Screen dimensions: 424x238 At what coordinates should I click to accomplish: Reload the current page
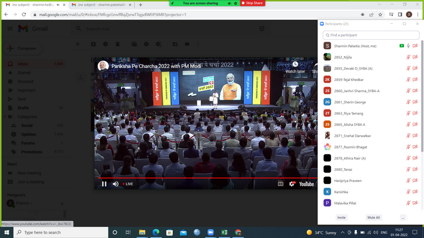pos(24,15)
